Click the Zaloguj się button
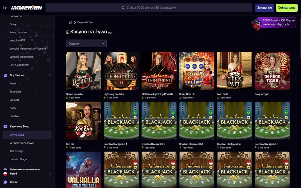Viewport: 301px width, 188px height. tap(265, 8)
